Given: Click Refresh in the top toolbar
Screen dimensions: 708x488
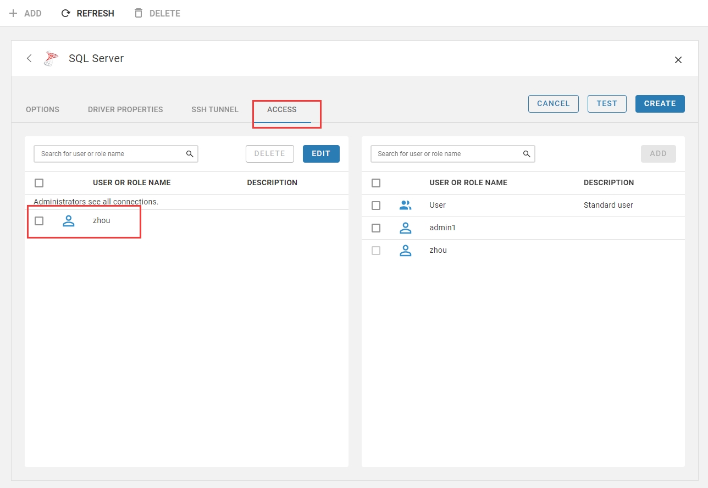Looking at the screenshot, I should (88, 13).
